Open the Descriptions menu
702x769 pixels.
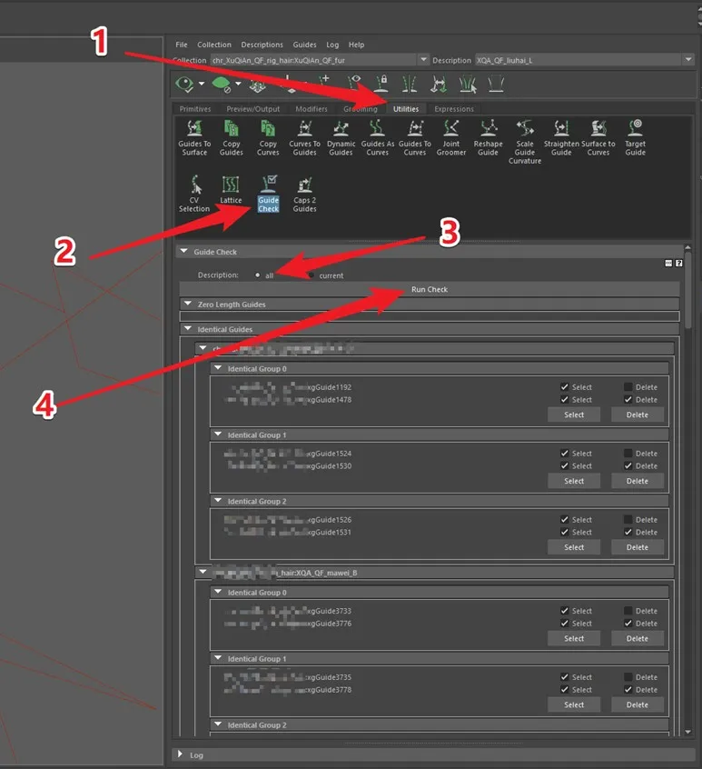pyautogui.click(x=262, y=45)
